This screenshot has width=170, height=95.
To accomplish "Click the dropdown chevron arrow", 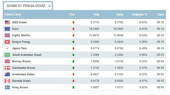I will 49,6.
